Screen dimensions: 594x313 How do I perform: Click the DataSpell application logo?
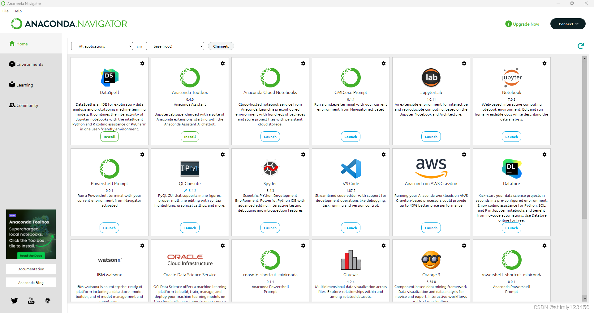(x=110, y=78)
